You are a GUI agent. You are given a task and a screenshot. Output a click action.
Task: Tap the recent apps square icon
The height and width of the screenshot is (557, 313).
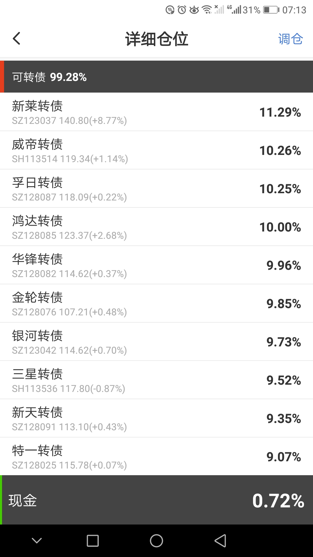pos(93,541)
